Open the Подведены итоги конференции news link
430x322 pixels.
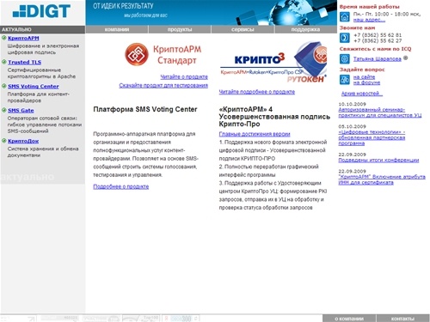point(378,160)
